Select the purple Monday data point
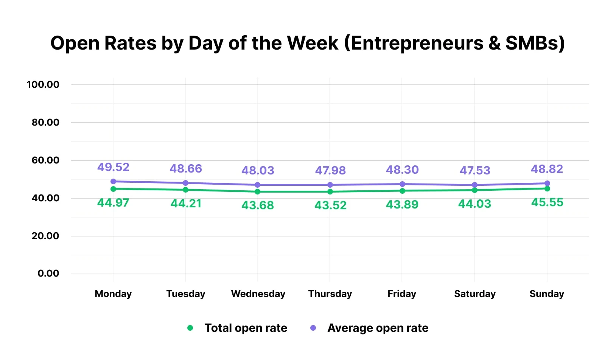Screen dimensions: 616x364 113,182
